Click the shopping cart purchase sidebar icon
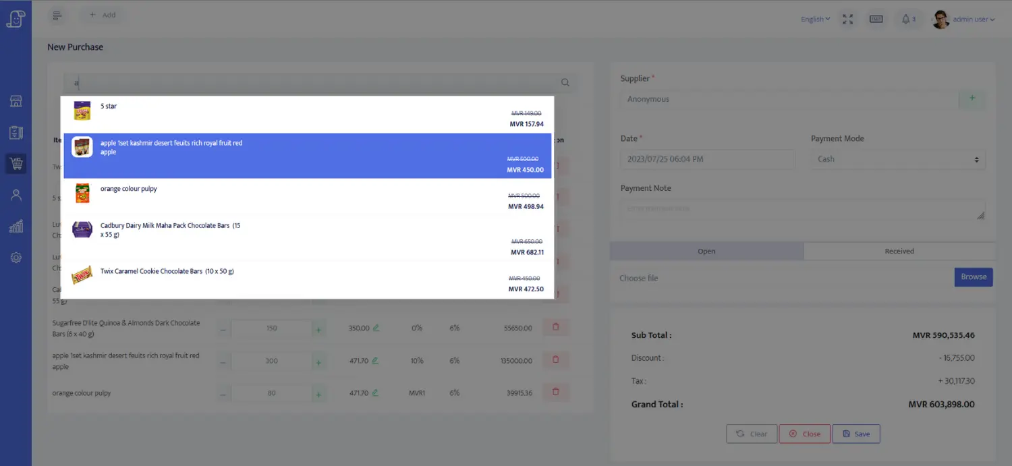The height and width of the screenshot is (466, 1012). [16, 163]
